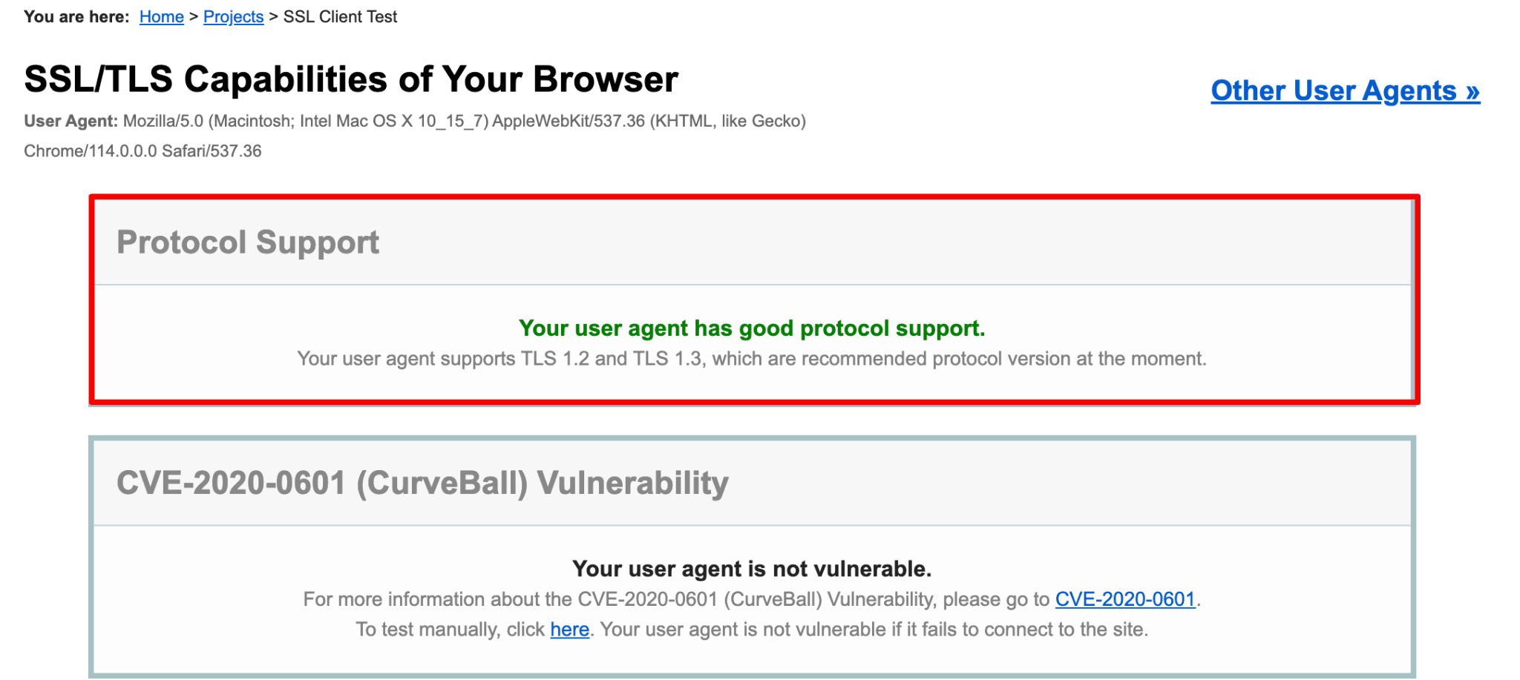Screen dimensions: 1520x680
Task: Open the Projects breadcrumb link
Action: [x=233, y=16]
